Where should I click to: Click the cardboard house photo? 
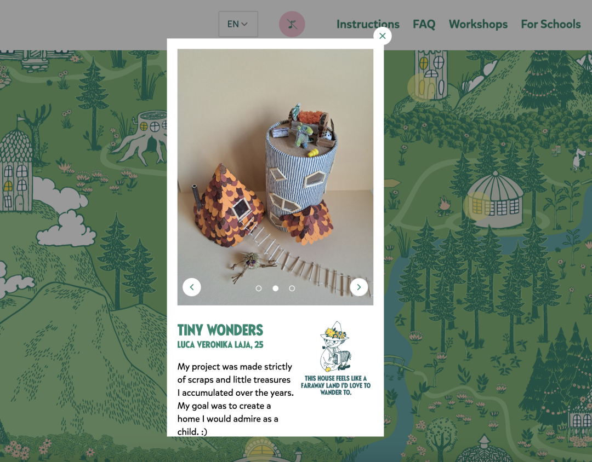pos(275,177)
